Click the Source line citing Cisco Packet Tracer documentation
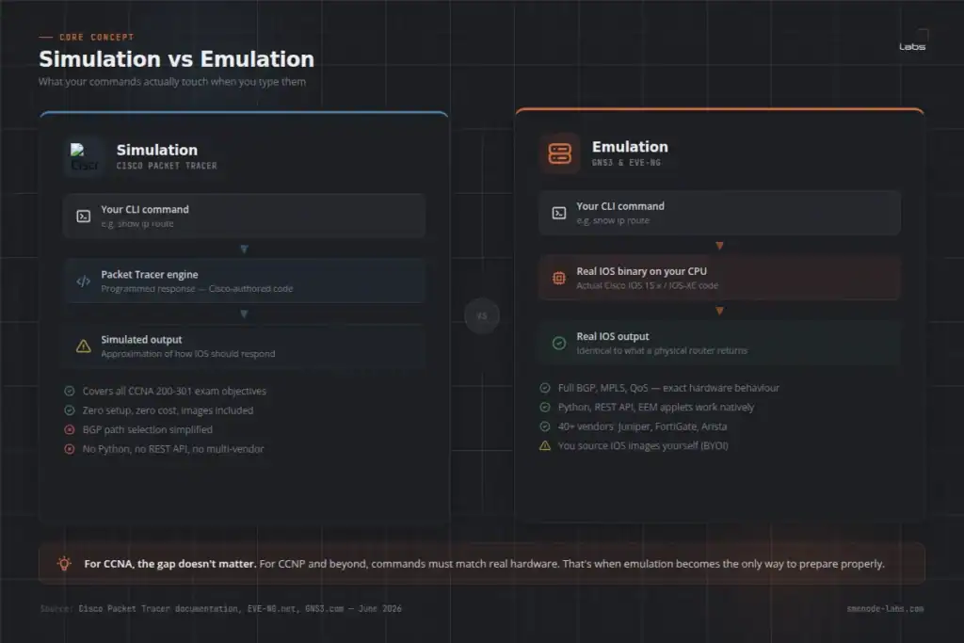This screenshot has width=964, height=643. [x=220, y=608]
